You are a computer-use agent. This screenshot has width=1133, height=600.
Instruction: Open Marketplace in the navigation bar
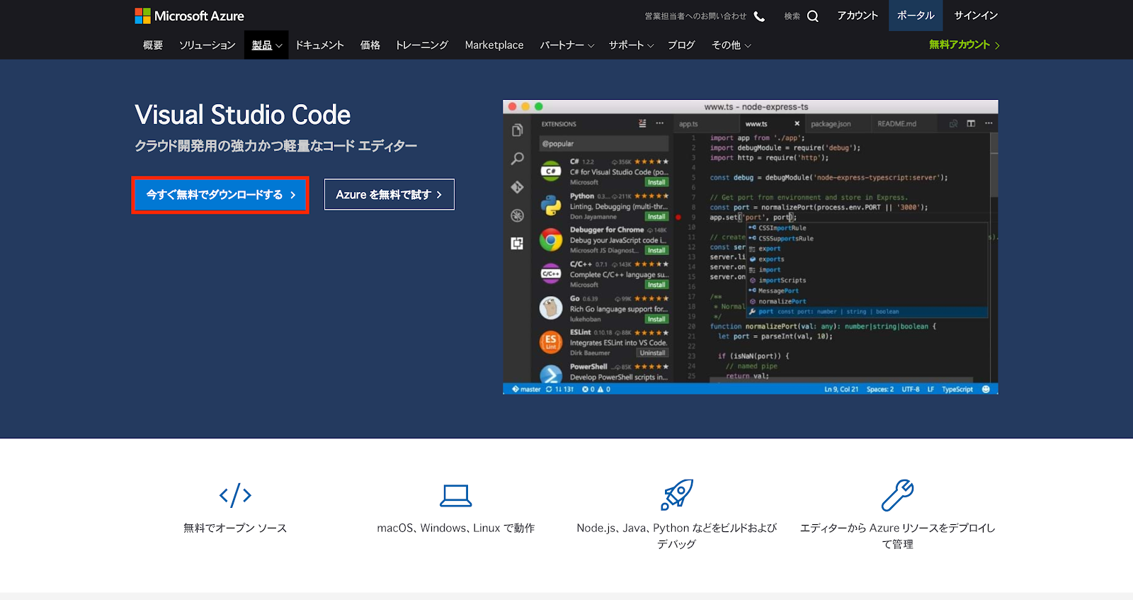click(x=494, y=45)
